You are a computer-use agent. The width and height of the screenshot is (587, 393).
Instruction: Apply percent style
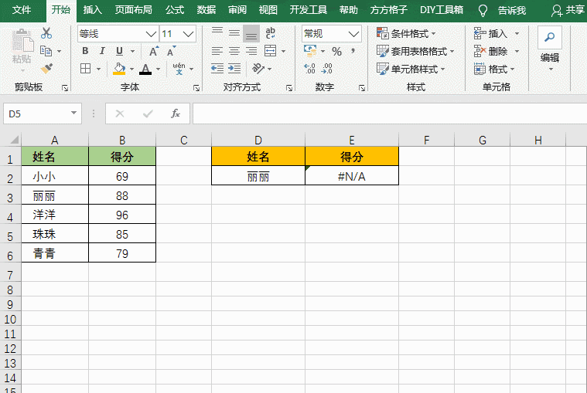(337, 51)
